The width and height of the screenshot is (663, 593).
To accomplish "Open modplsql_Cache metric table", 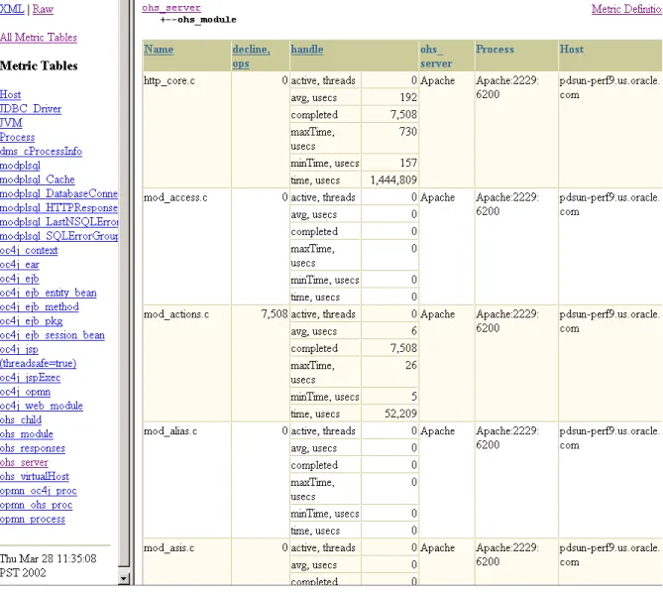I will pyautogui.click(x=38, y=179).
